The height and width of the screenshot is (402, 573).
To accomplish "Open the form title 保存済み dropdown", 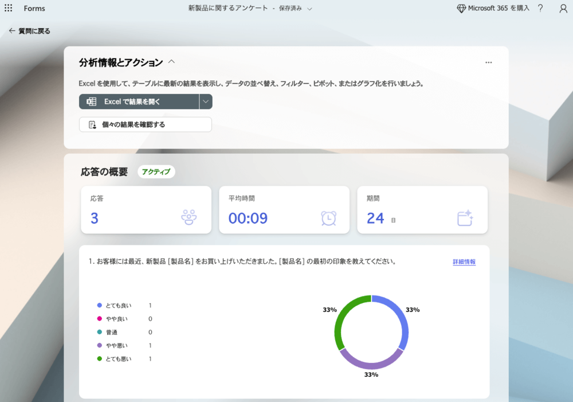I will 310,9.
